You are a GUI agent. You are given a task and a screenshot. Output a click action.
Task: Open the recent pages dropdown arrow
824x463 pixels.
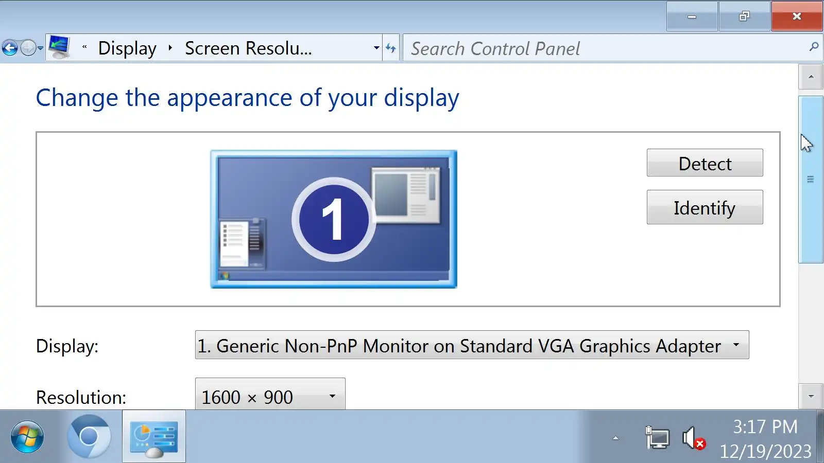click(41, 48)
